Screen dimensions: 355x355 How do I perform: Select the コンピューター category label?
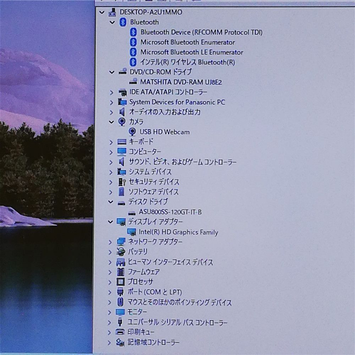(x=145, y=152)
